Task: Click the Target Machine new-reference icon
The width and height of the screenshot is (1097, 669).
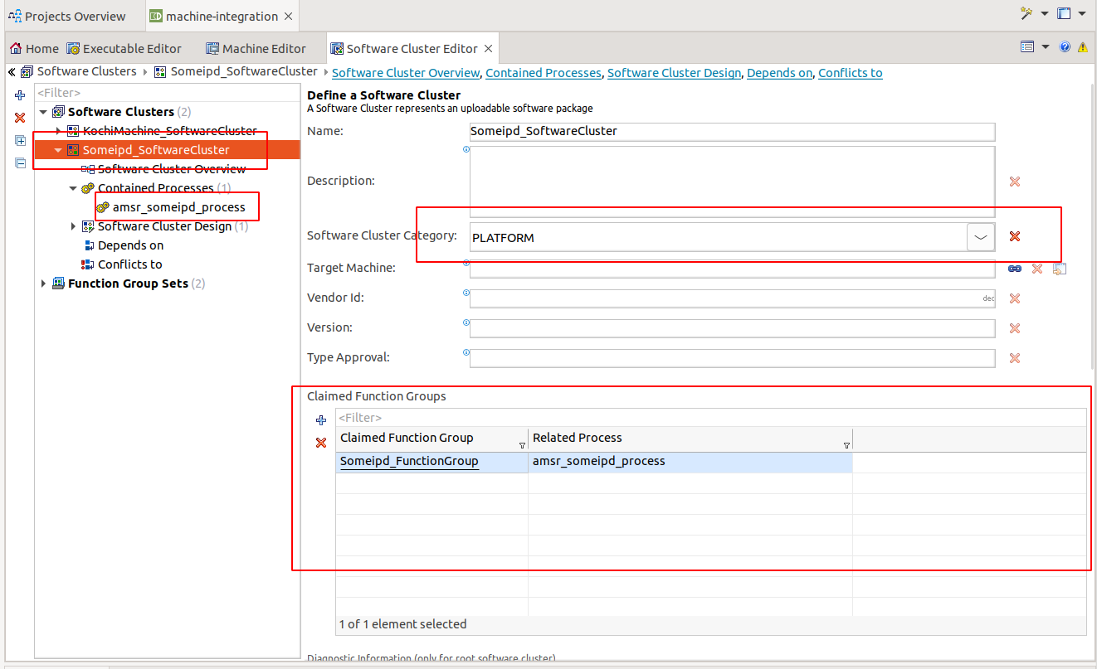Action: click(1059, 269)
